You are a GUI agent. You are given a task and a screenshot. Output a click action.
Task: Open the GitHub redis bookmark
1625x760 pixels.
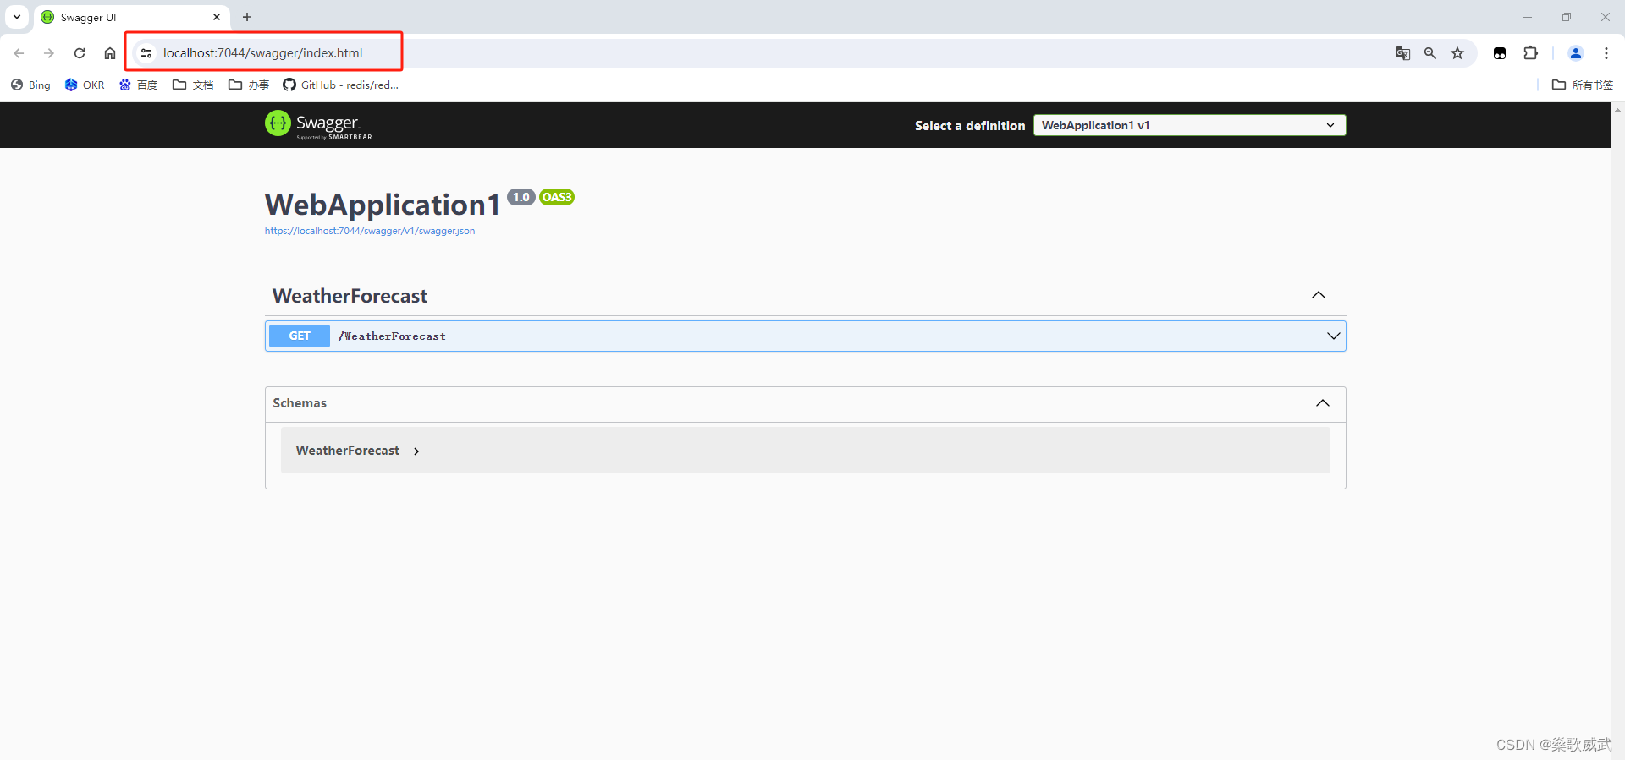(340, 85)
